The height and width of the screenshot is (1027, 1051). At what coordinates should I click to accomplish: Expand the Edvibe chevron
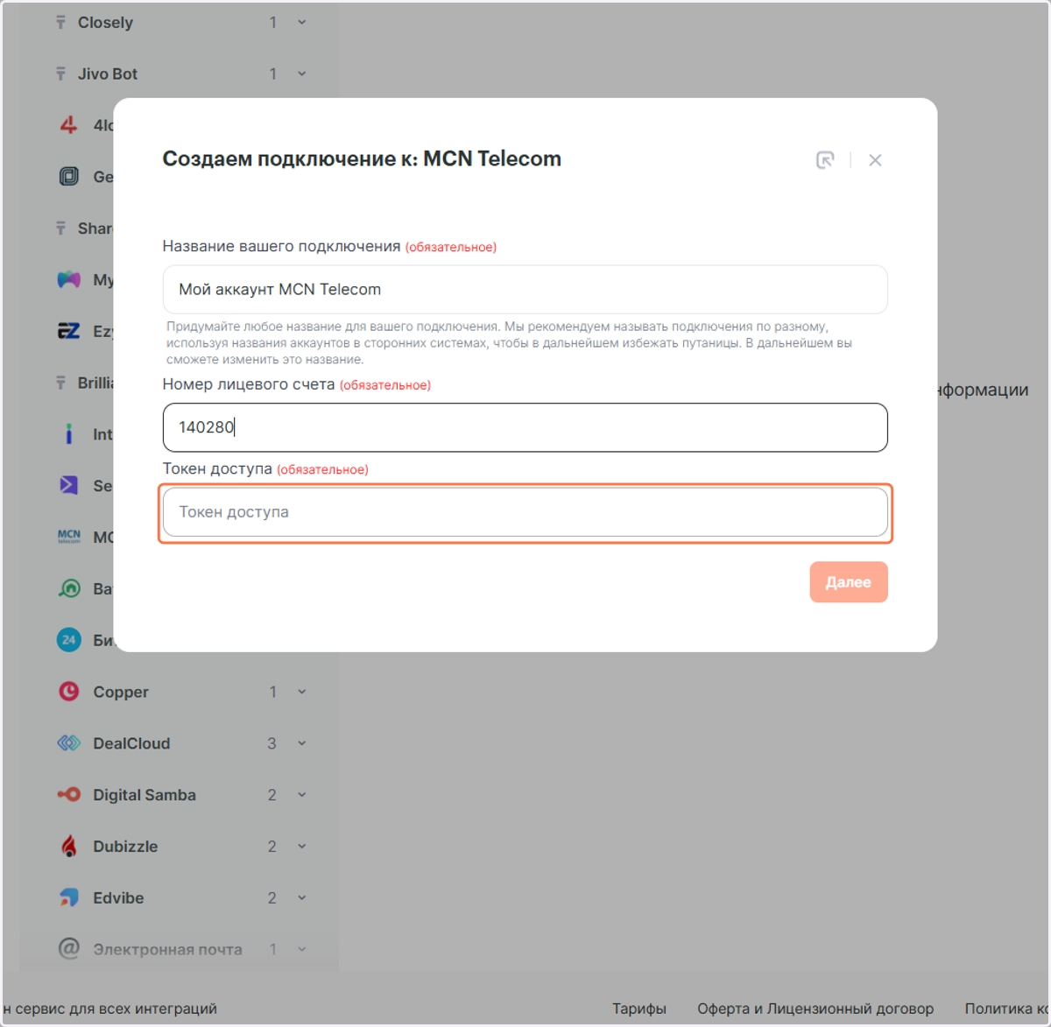point(302,897)
